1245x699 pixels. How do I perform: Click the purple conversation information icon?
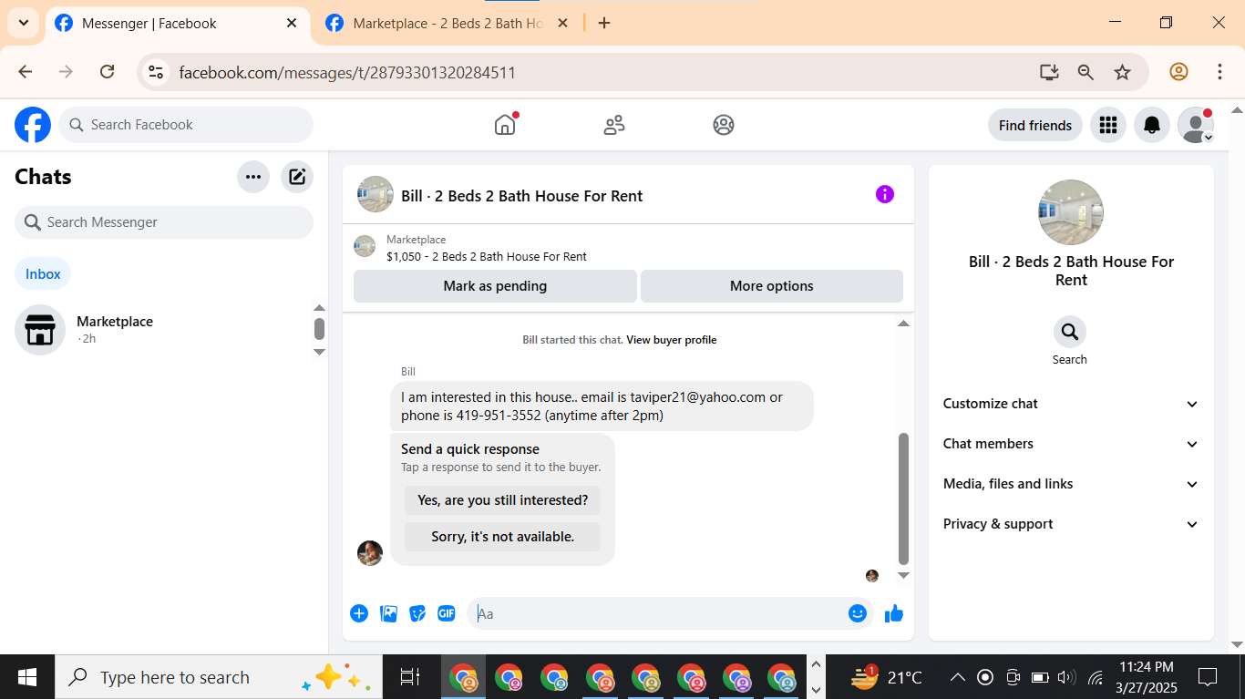point(885,194)
